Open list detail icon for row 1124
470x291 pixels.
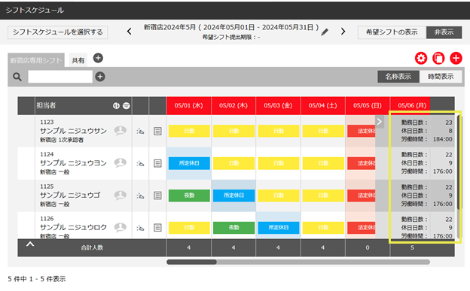(x=157, y=163)
